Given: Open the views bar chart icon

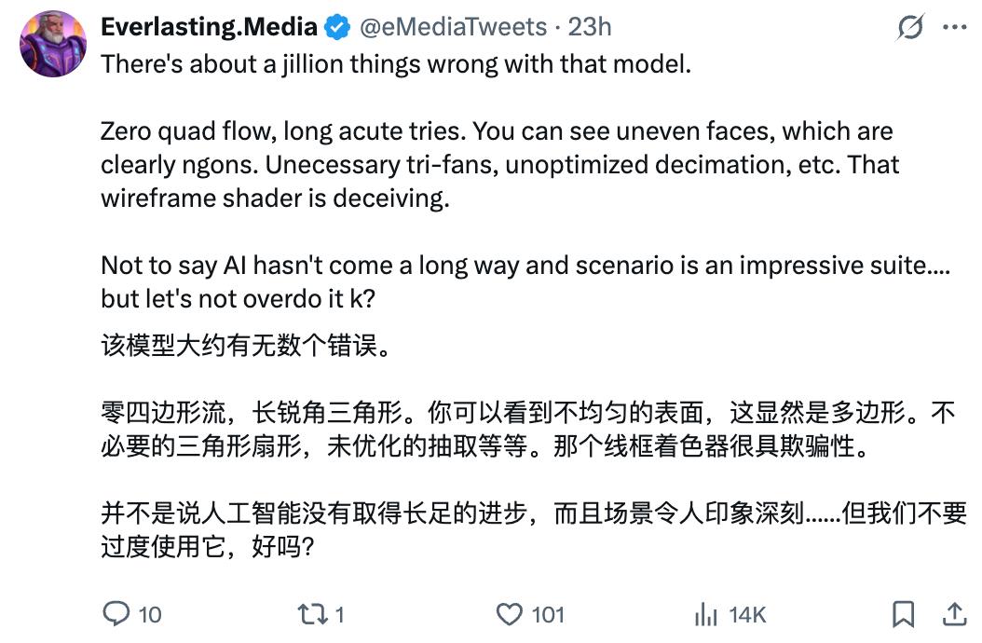Looking at the screenshot, I should tap(706, 614).
